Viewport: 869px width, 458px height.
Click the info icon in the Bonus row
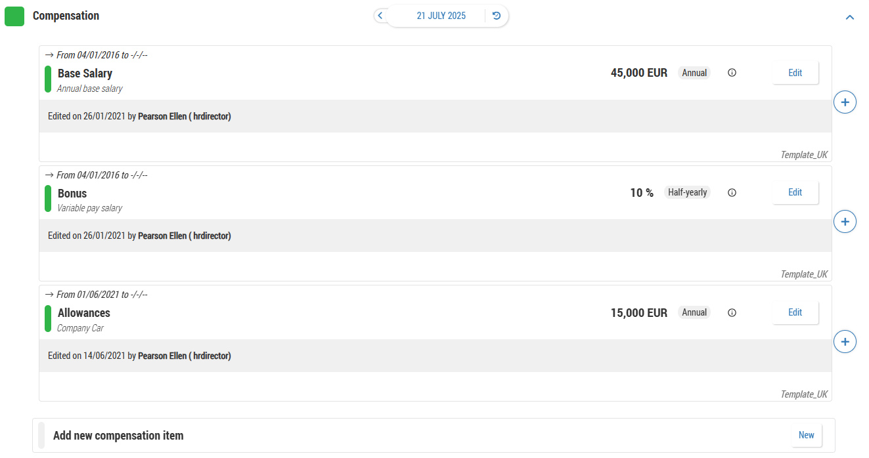[732, 193]
